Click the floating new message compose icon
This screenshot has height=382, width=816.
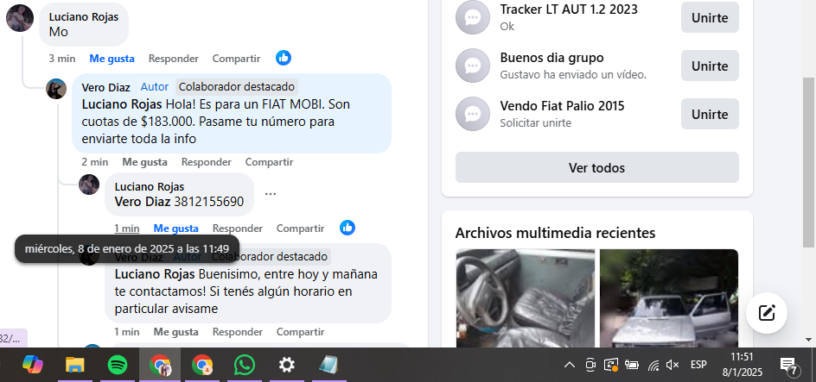[x=767, y=313]
